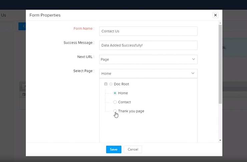Click the Home tree item label
Screen dimensions: 247x162
pyautogui.click(x=123, y=93)
